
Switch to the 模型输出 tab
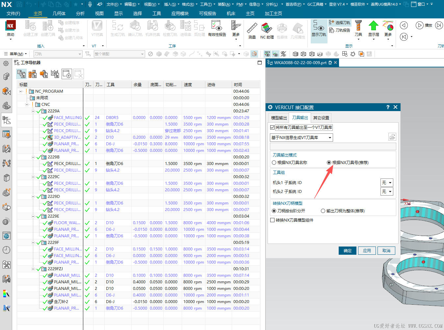(x=279, y=118)
